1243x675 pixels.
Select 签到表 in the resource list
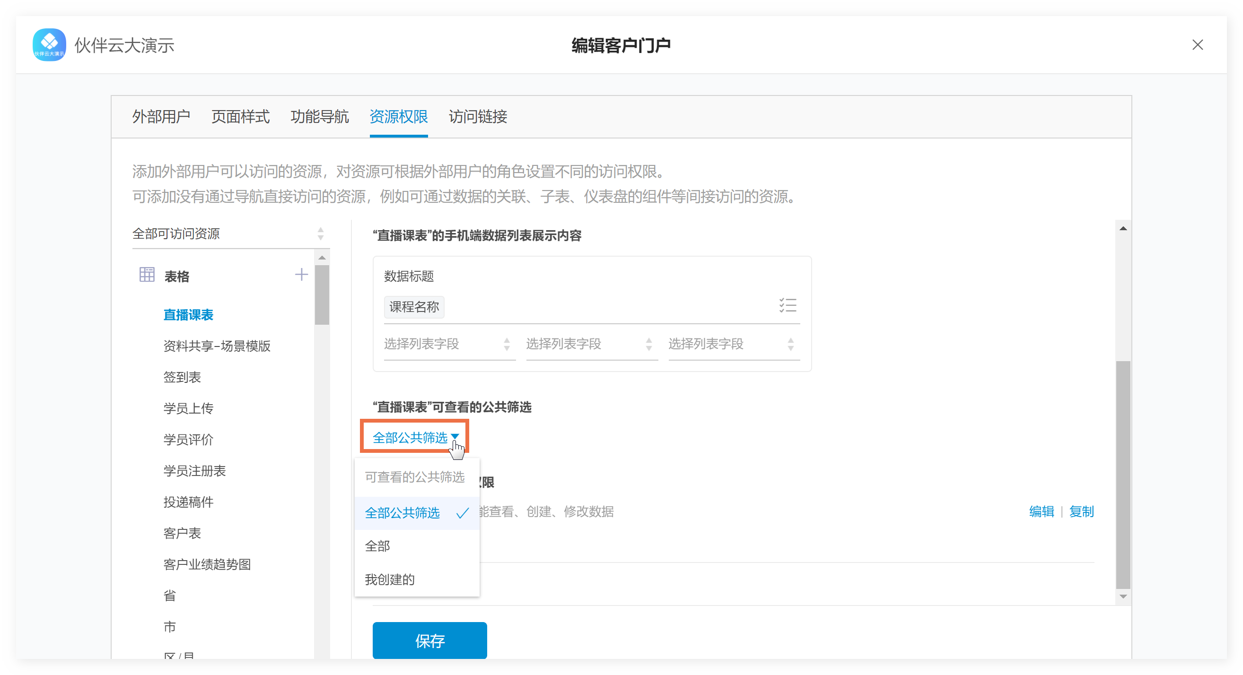(x=182, y=377)
